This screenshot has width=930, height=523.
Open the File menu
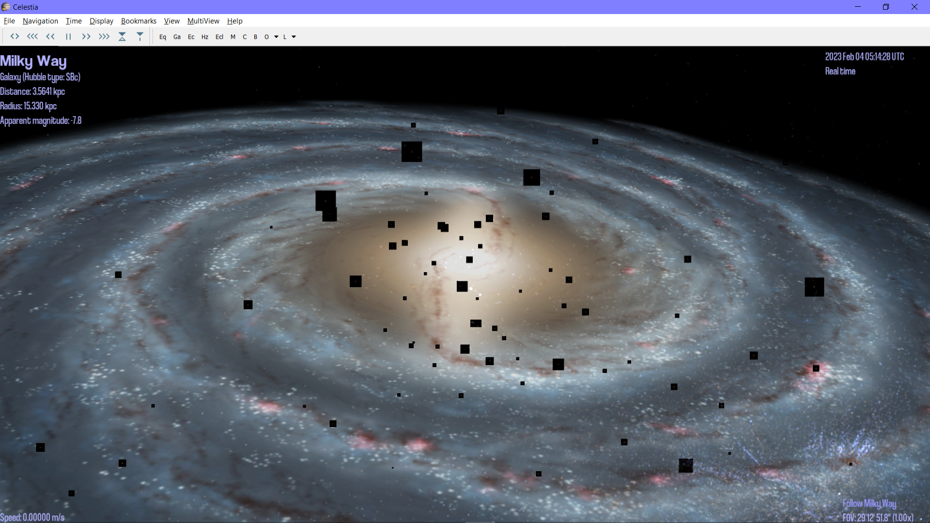click(9, 21)
